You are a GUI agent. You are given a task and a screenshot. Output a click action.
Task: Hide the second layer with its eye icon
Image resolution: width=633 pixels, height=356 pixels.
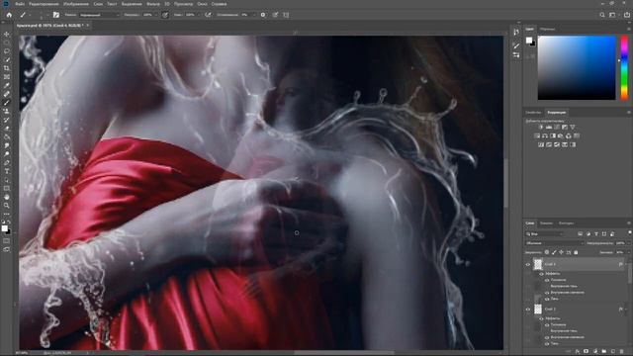tap(527, 310)
